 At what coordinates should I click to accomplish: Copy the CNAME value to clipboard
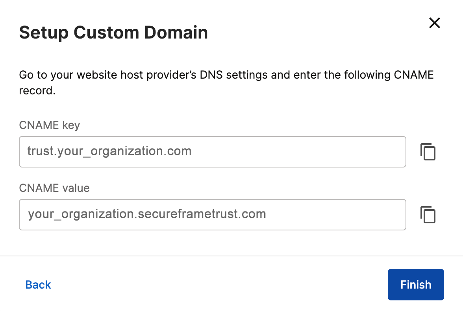[x=428, y=215]
